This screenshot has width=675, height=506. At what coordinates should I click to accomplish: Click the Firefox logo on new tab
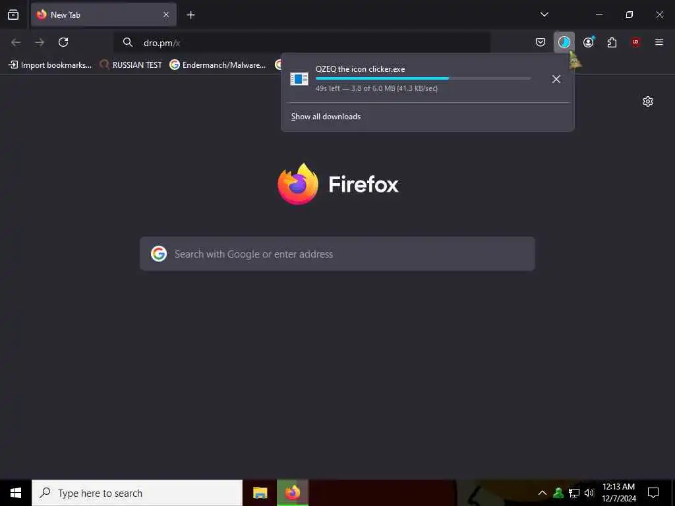[338, 184]
